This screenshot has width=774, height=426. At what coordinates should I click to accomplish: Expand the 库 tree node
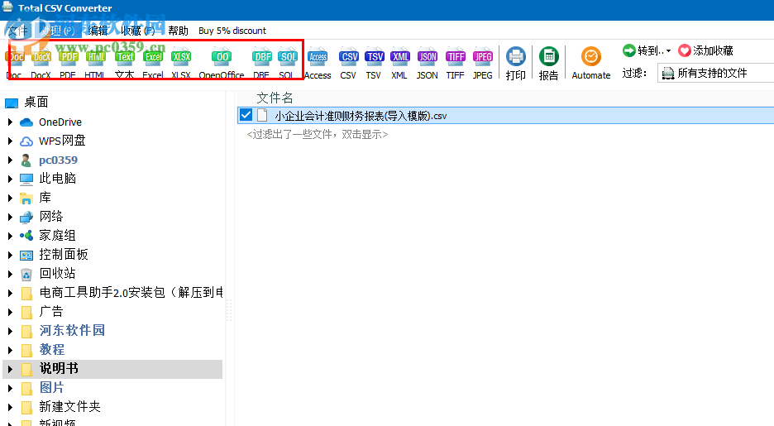pyautogui.click(x=11, y=198)
